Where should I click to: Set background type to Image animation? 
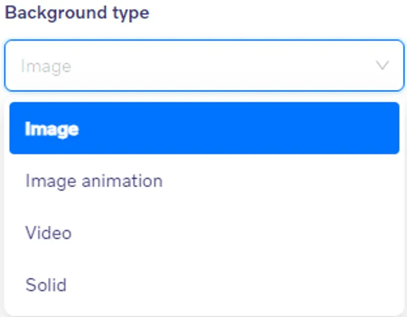(x=205, y=181)
